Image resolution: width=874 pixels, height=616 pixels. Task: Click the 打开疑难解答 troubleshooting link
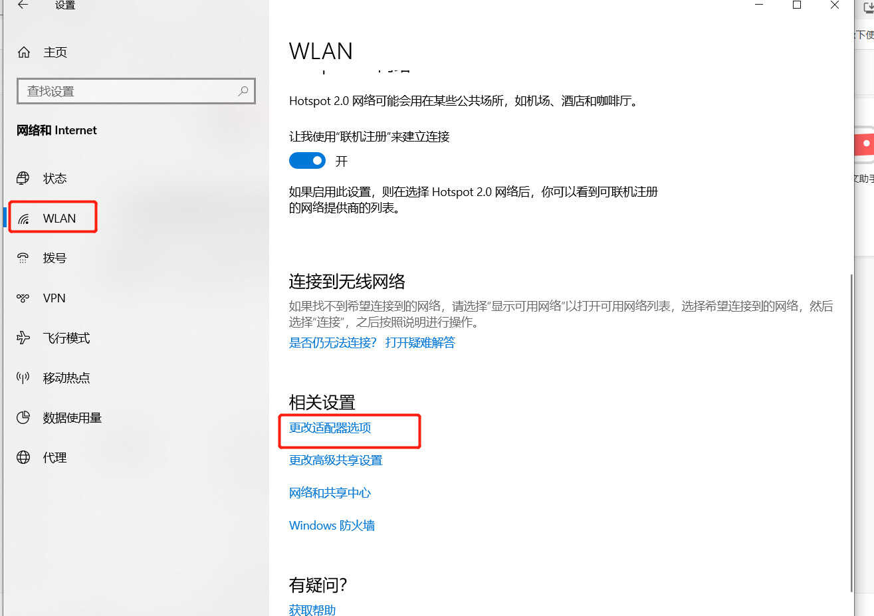tap(420, 343)
